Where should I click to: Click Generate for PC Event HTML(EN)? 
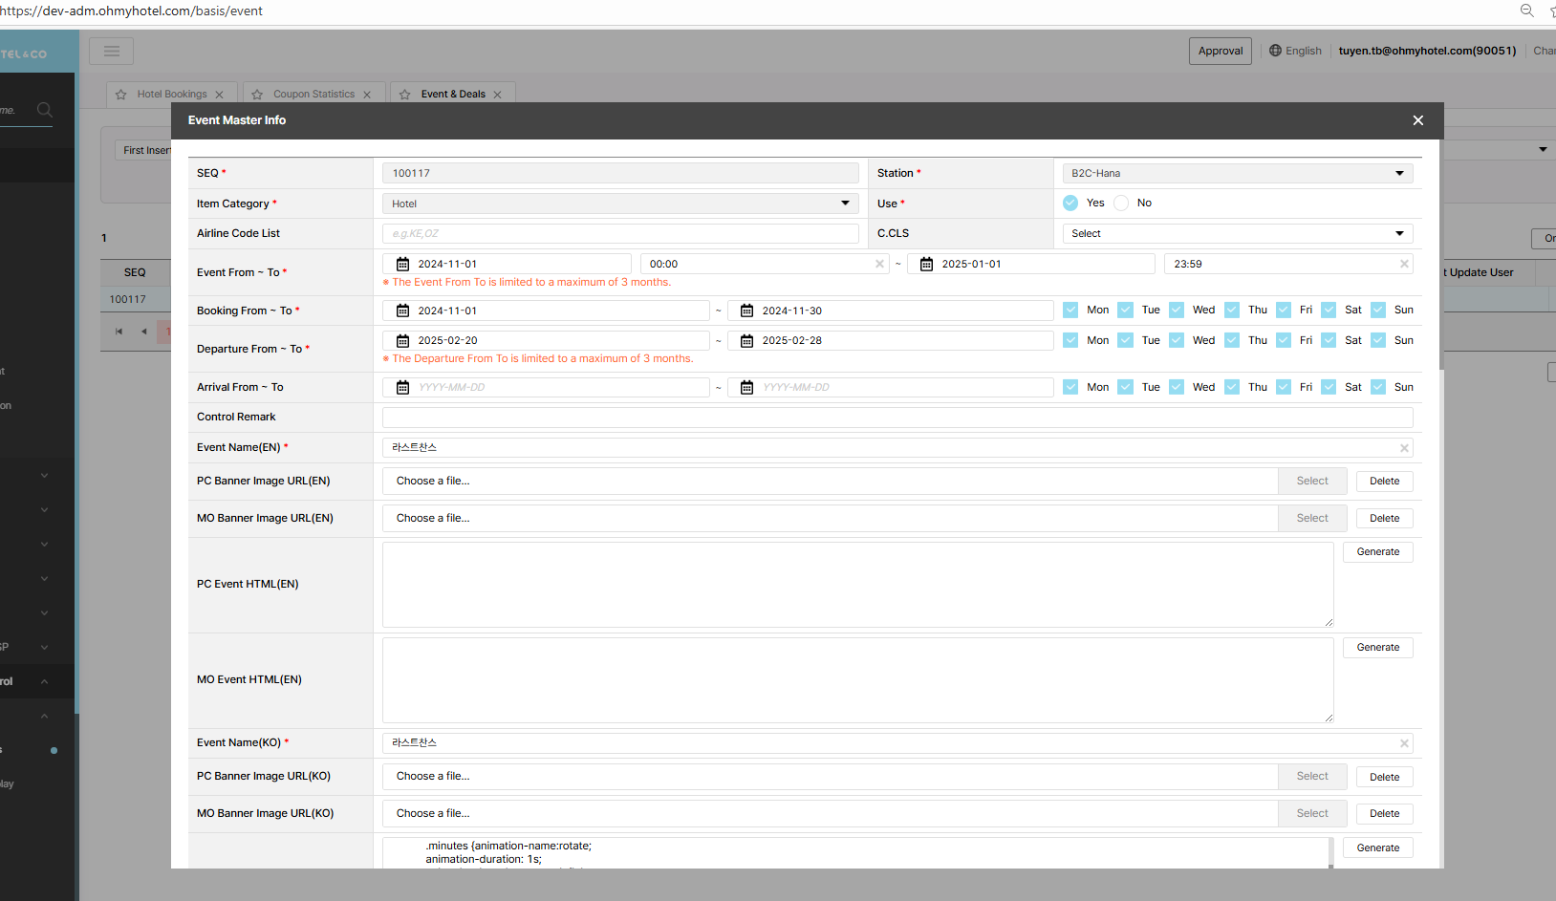[x=1377, y=552]
